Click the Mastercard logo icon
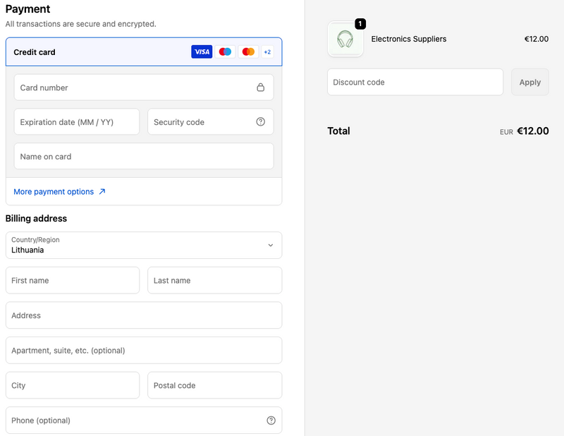 [248, 52]
